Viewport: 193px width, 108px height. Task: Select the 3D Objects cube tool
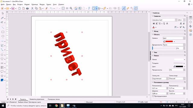pyautogui.click(x=2, y=80)
